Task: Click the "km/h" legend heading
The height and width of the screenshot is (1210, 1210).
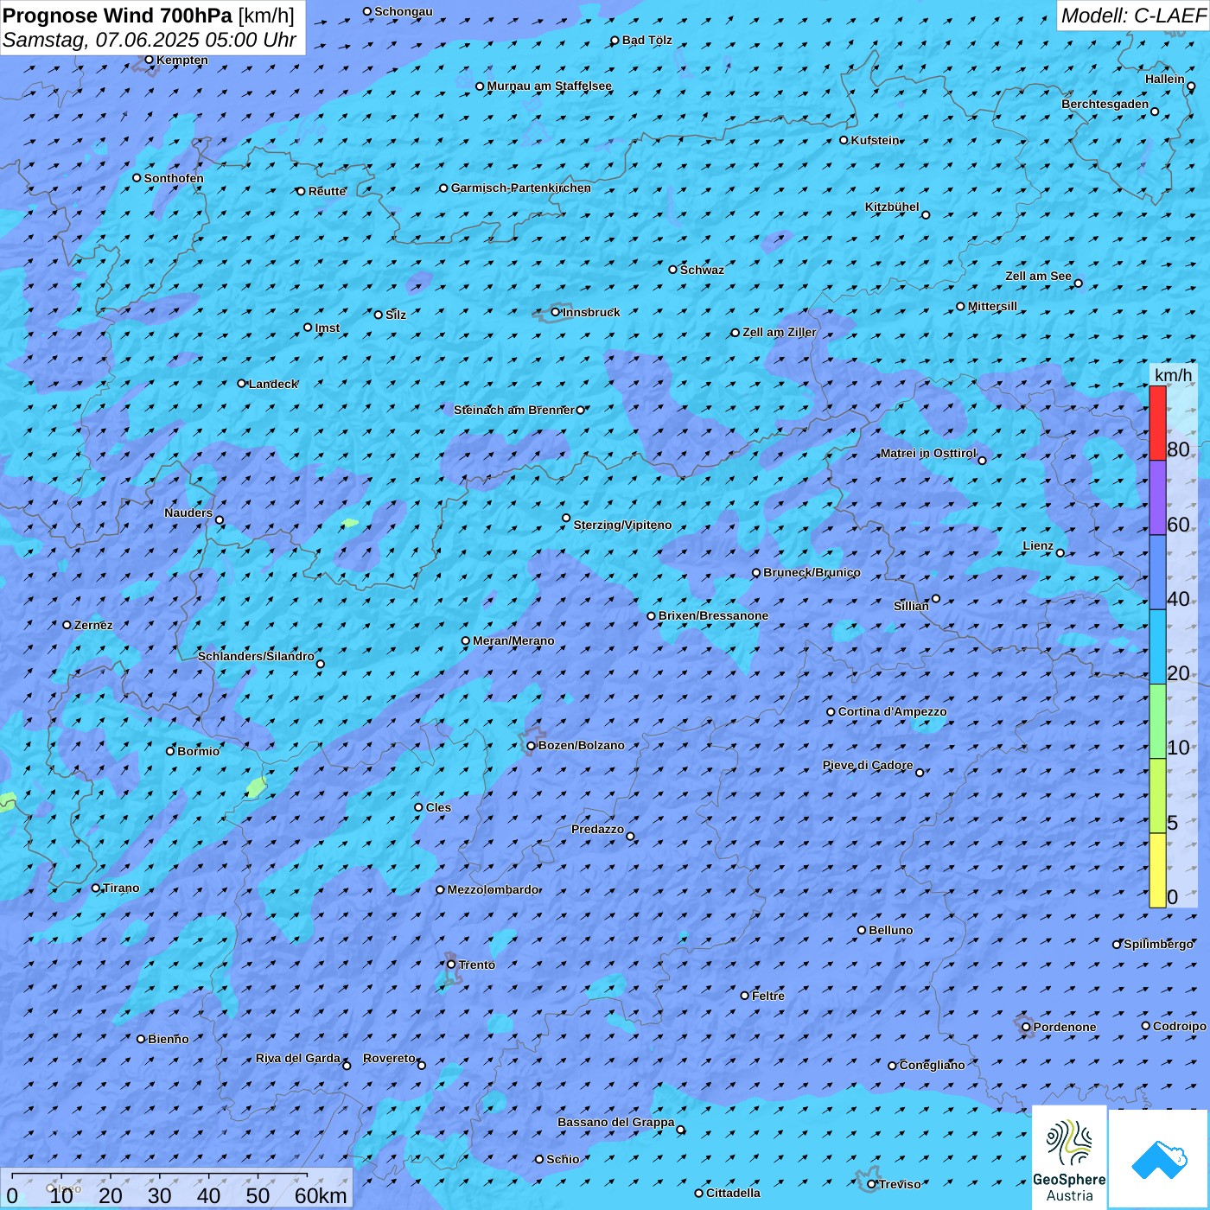Action: coord(1173,375)
